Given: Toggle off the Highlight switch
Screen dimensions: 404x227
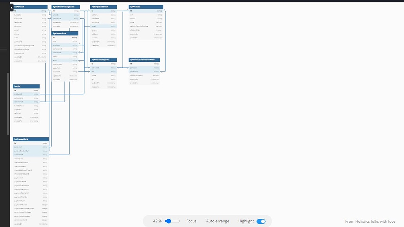Looking at the screenshot, I should [x=261, y=221].
